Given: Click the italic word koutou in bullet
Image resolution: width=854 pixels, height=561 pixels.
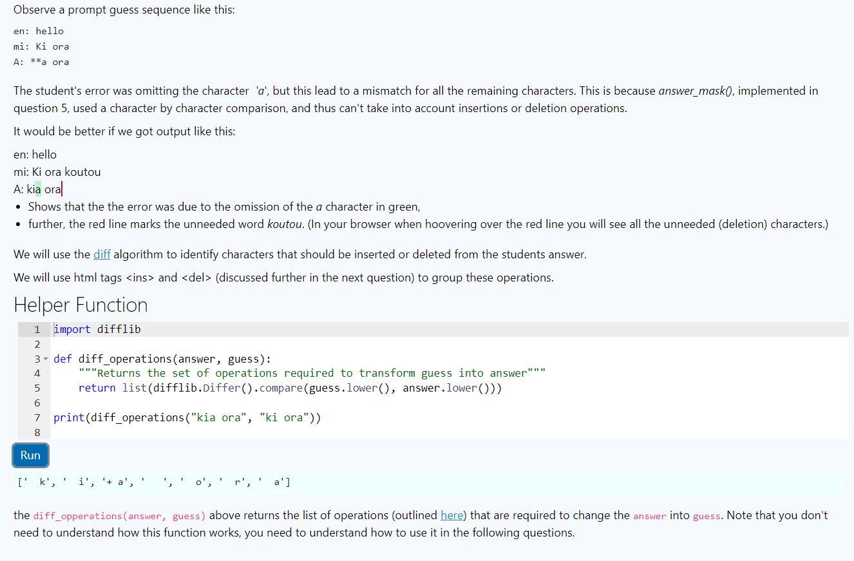Looking at the screenshot, I should tap(284, 224).
